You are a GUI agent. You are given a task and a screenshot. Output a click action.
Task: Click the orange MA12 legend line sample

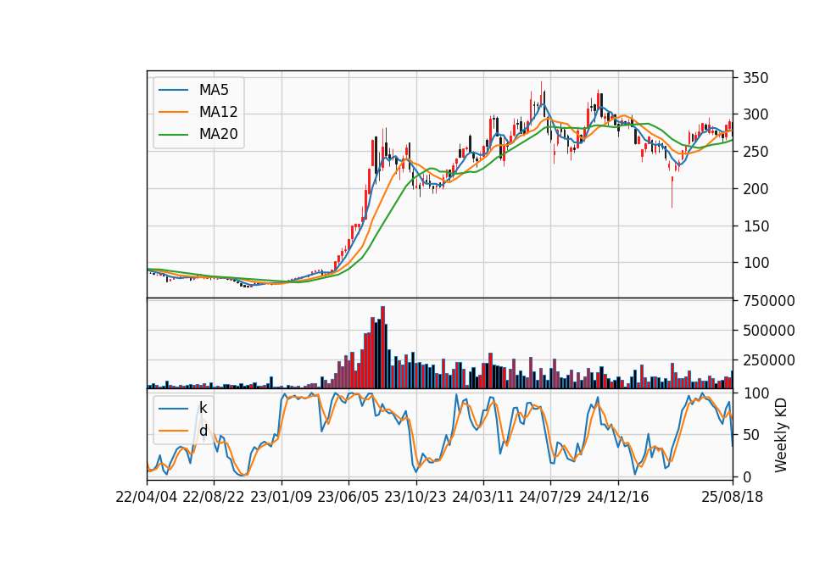(173, 112)
